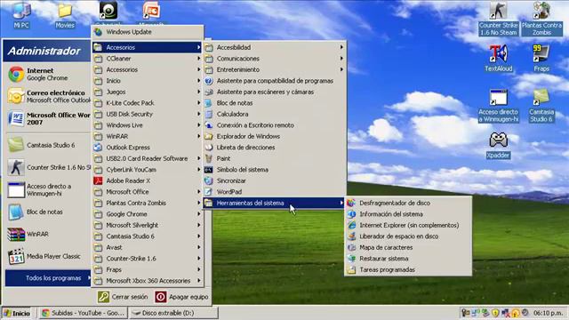The image size is (569, 320).
Task: Open WordPad from Accesorios
Action: click(x=274, y=192)
